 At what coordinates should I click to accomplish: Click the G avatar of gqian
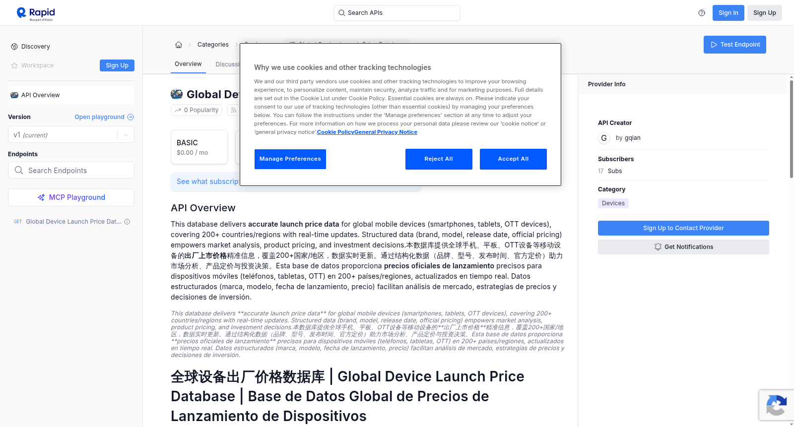(604, 138)
